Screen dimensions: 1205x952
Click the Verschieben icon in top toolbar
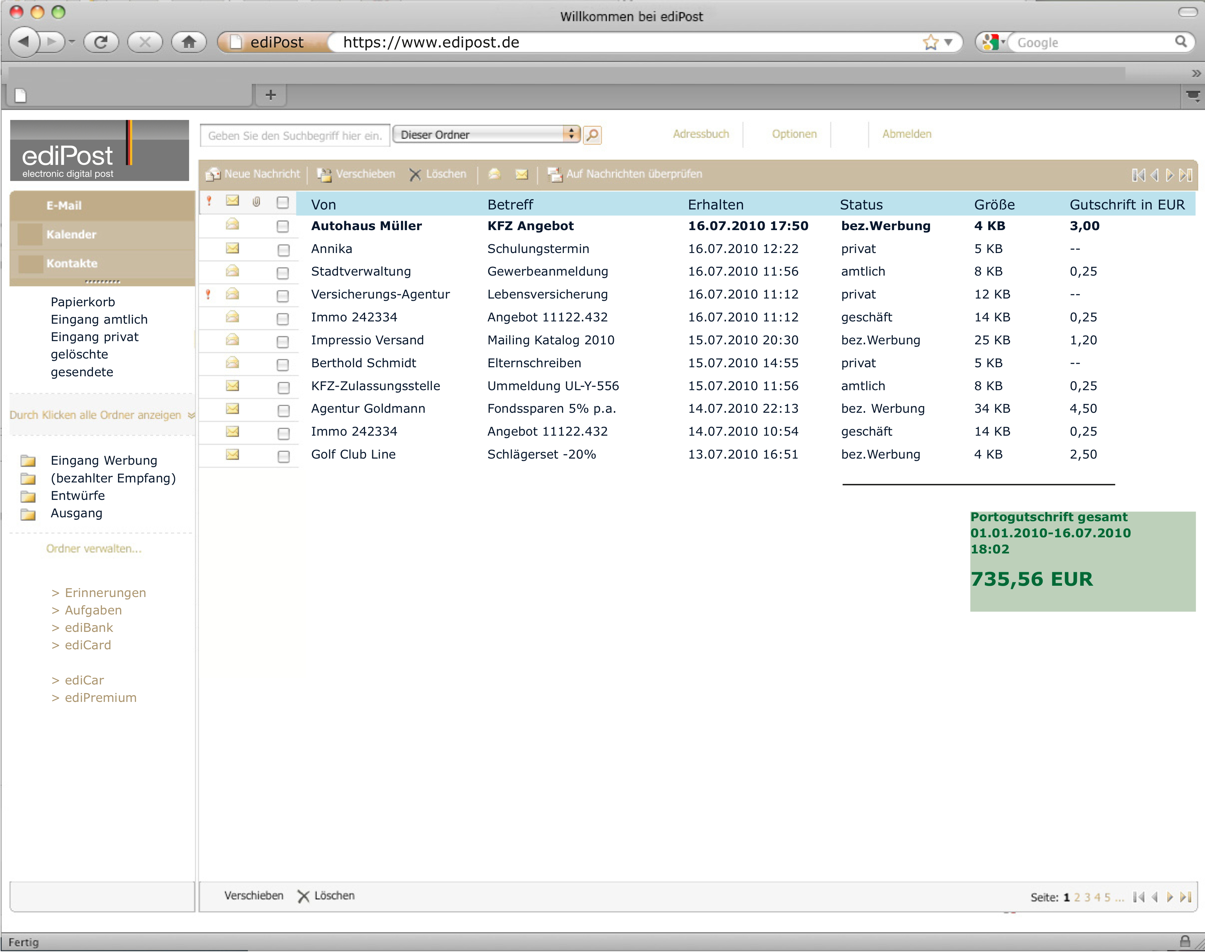click(324, 175)
